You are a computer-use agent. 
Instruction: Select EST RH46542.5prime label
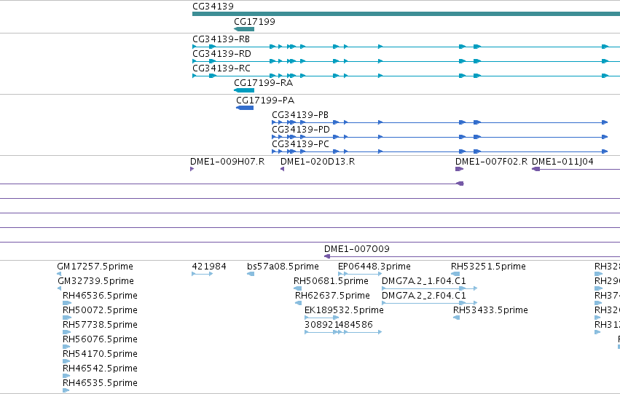click(x=100, y=369)
